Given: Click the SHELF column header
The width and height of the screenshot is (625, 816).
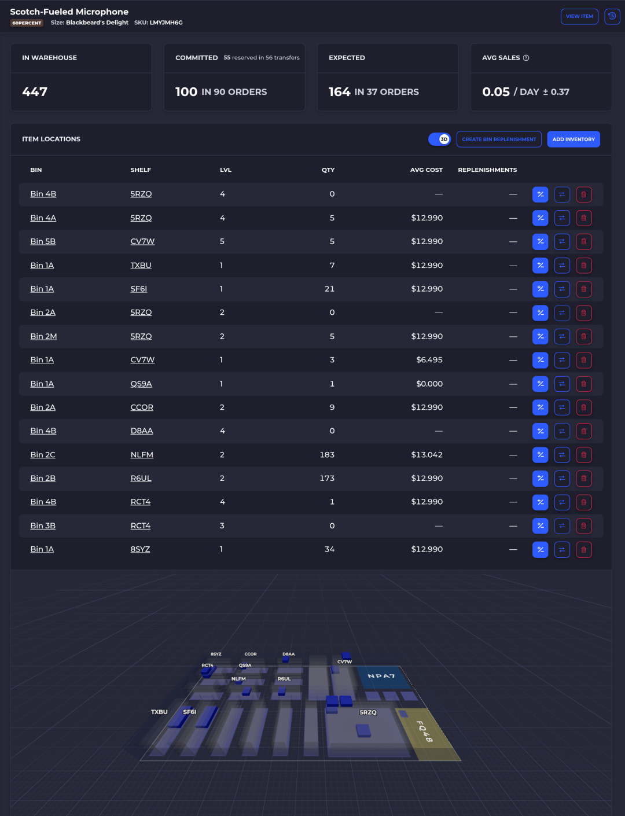Looking at the screenshot, I should point(141,170).
